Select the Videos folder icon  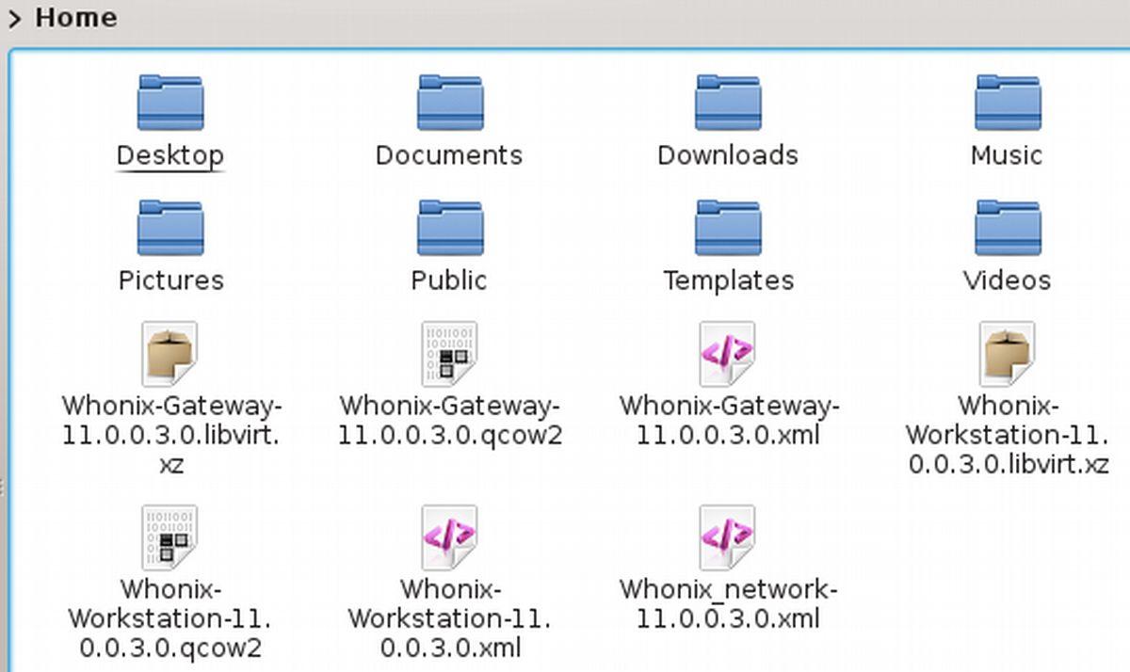click(x=1007, y=228)
